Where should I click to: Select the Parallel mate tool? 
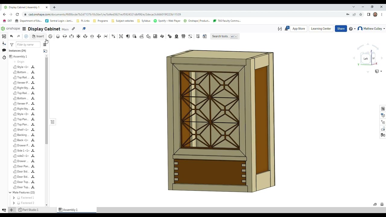tap(106, 36)
